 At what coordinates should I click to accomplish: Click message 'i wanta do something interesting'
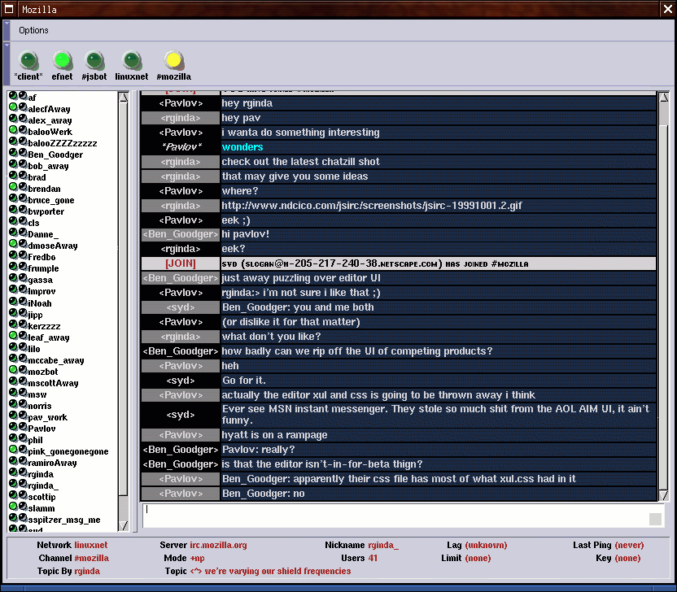pyautogui.click(x=300, y=133)
